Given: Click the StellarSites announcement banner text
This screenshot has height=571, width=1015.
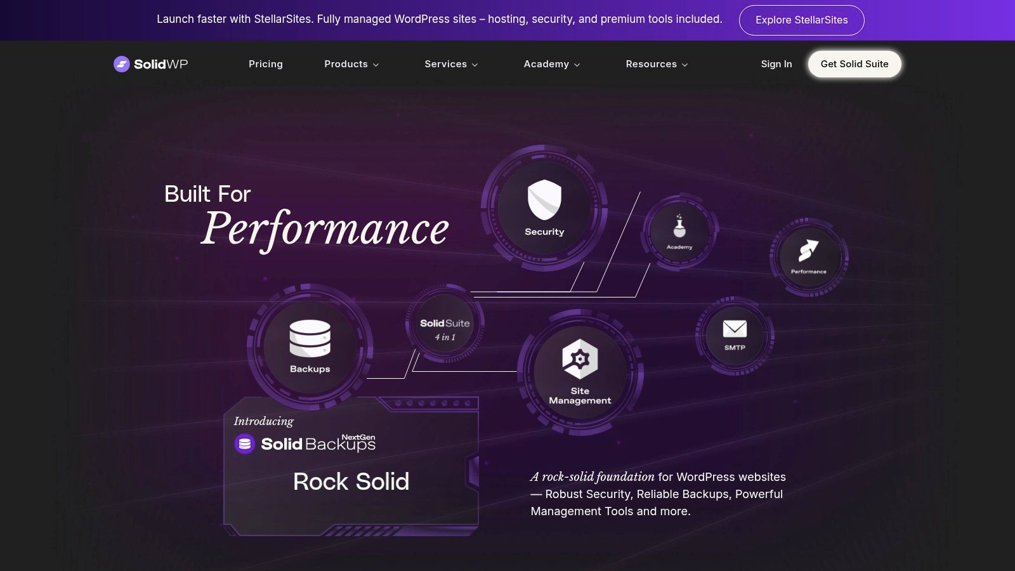Looking at the screenshot, I should 439,19.
